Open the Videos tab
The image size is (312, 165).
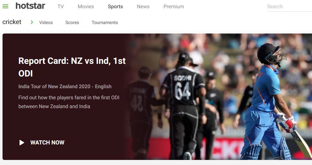[46, 22]
